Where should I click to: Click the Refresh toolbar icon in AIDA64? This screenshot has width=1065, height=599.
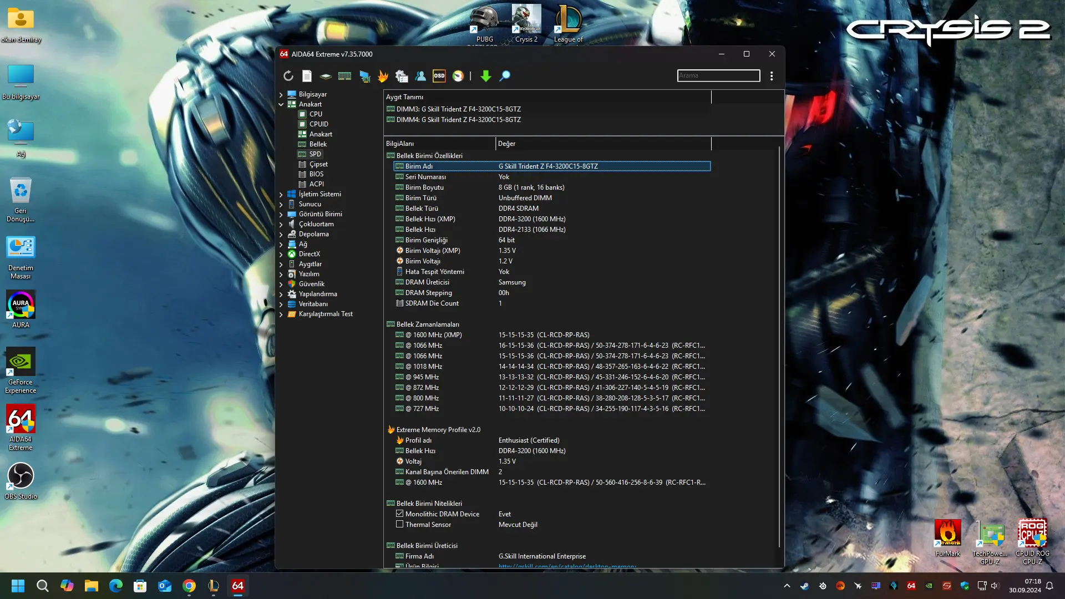tap(288, 76)
